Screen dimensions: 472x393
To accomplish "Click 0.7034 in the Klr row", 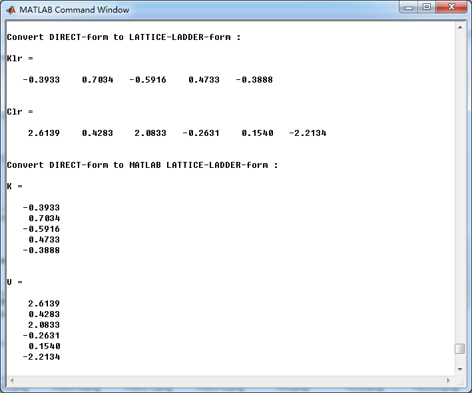I will click(x=98, y=80).
